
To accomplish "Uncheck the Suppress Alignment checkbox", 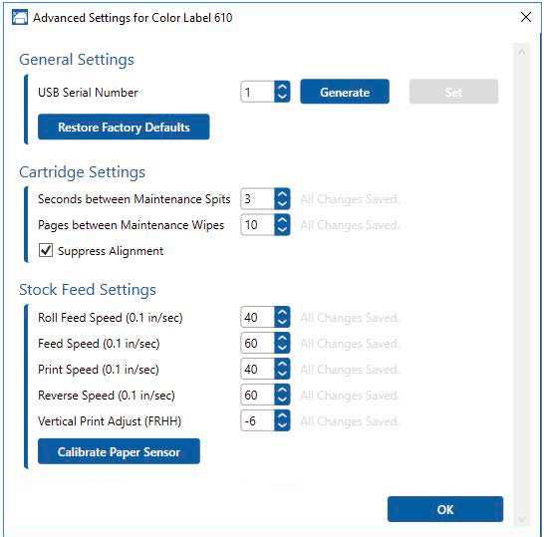I will click(46, 250).
